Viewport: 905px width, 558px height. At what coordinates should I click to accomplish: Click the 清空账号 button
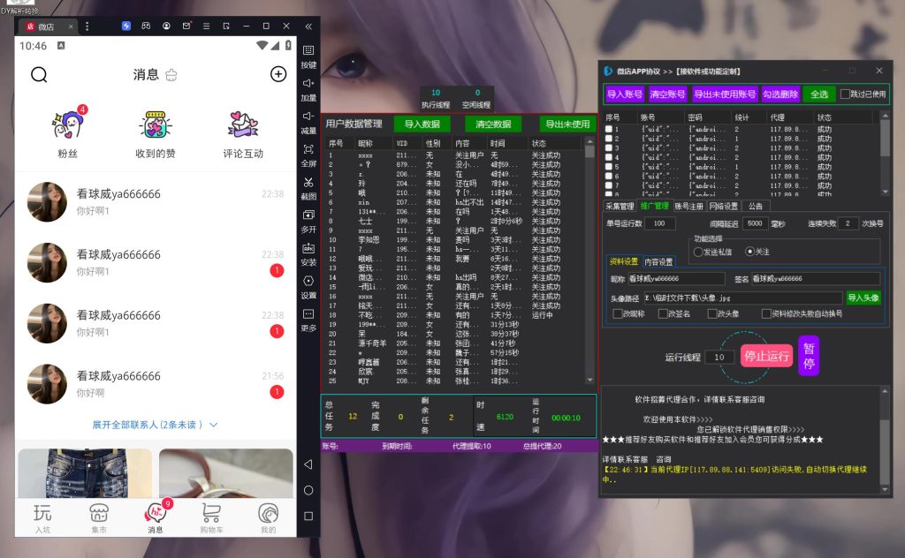(x=667, y=94)
